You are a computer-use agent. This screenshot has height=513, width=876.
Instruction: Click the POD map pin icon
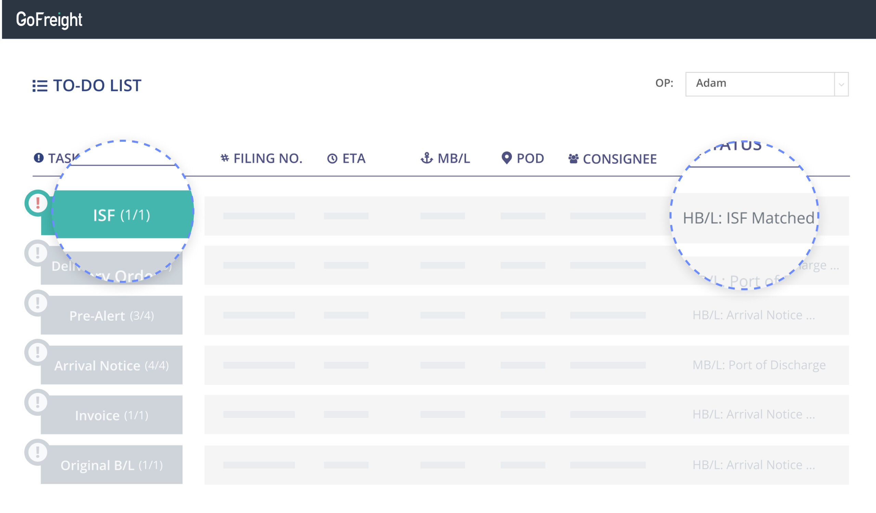[x=506, y=158]
